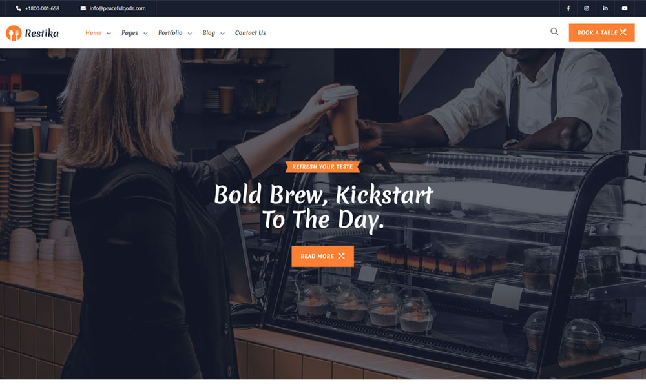The width and height of the screenshot is (646, 387).
Task: Click the envelope email icon
Action: pyautogui.click(x=83, y=8)
